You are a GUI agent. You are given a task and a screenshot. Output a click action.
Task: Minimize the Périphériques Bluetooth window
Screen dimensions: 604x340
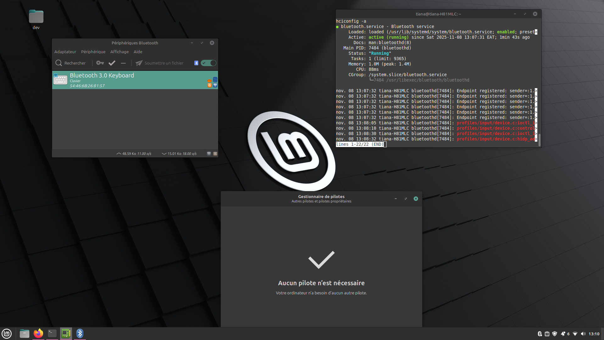(x=192, y=43)
